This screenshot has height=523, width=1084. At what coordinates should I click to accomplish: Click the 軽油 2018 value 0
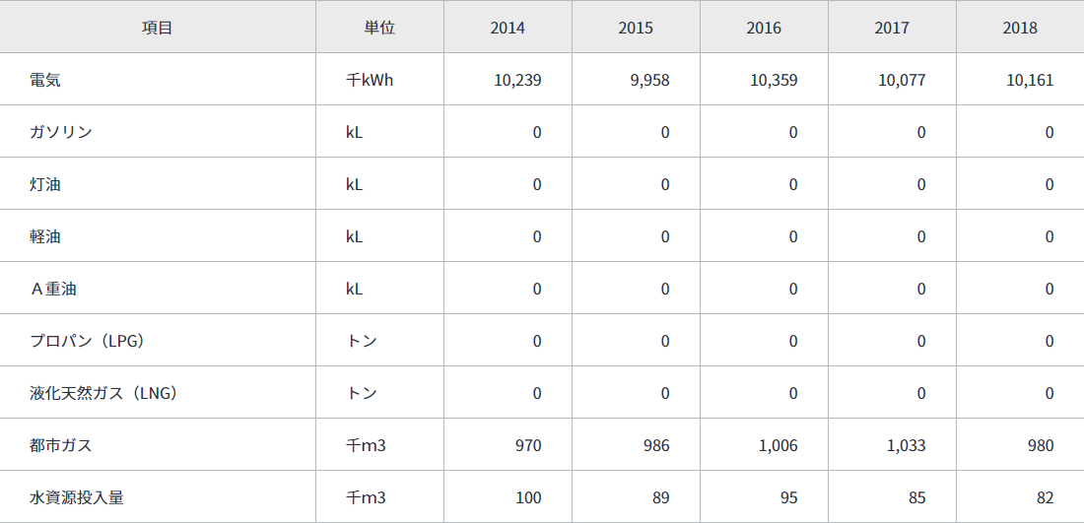point(1050,237)
